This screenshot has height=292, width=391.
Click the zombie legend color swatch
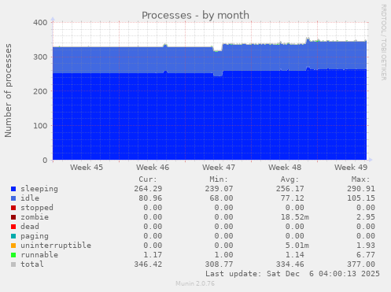[13, 217]
